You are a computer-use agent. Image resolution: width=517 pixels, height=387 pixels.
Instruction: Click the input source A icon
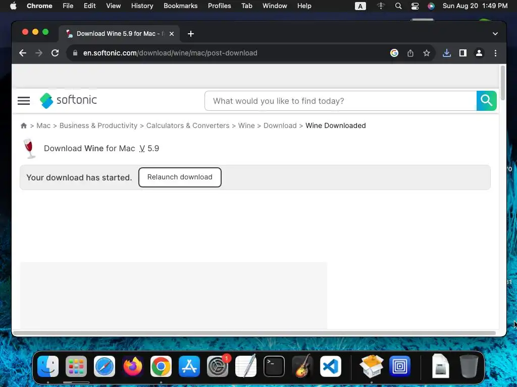(360, 6)
